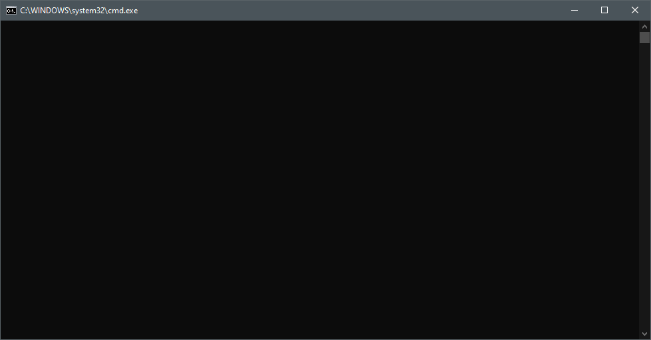Click the scrollbar down arrow
The image size is (651, 340).
[644, 334]
